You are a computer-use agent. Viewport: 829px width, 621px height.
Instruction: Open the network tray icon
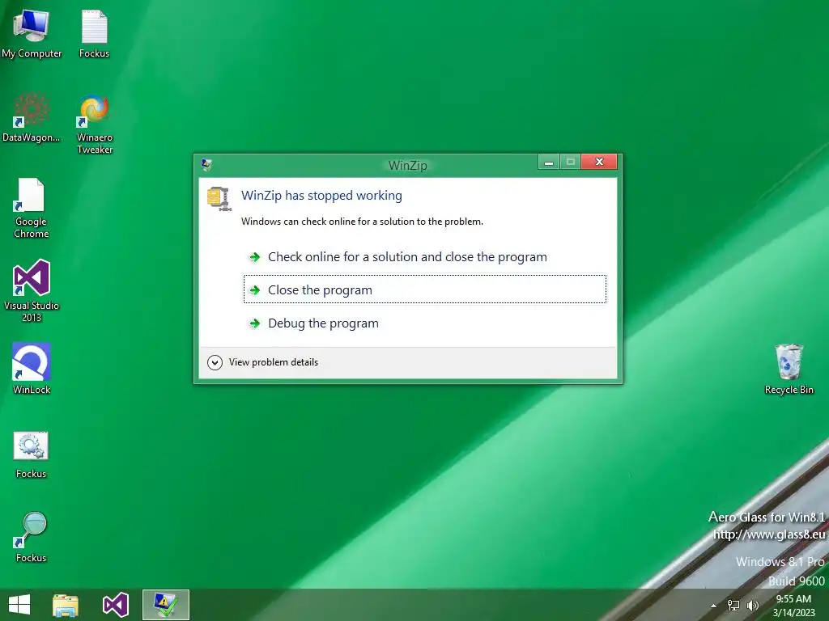pyautogui.click(x=733, y=606)
